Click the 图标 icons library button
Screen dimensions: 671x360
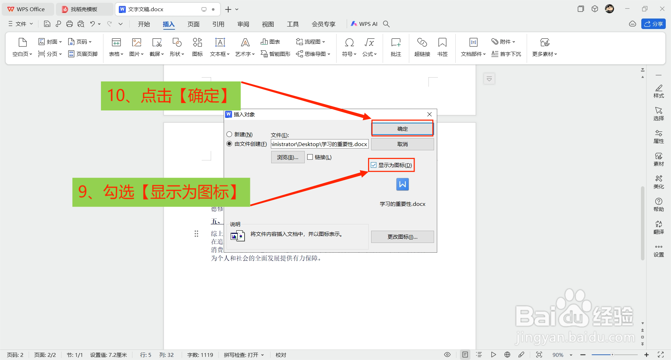[197, 47]
